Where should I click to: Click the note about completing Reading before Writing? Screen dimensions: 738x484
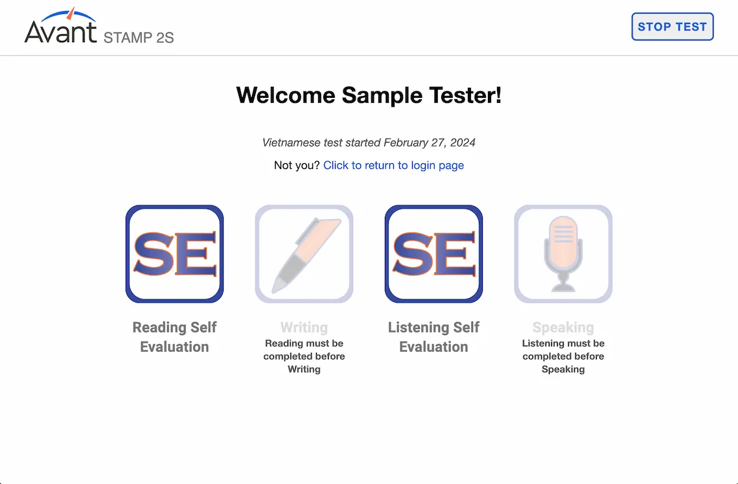304,356
